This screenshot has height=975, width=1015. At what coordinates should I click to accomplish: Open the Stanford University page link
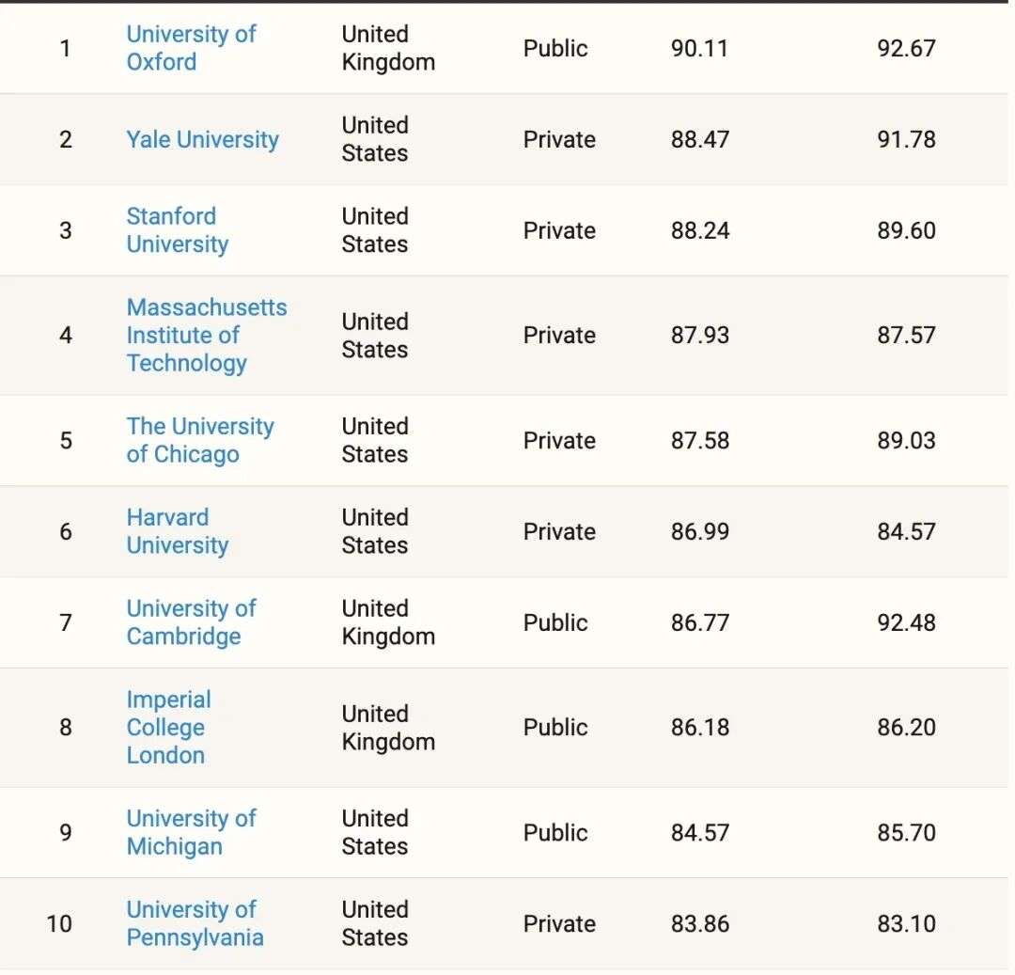click(x=177, y=230)
